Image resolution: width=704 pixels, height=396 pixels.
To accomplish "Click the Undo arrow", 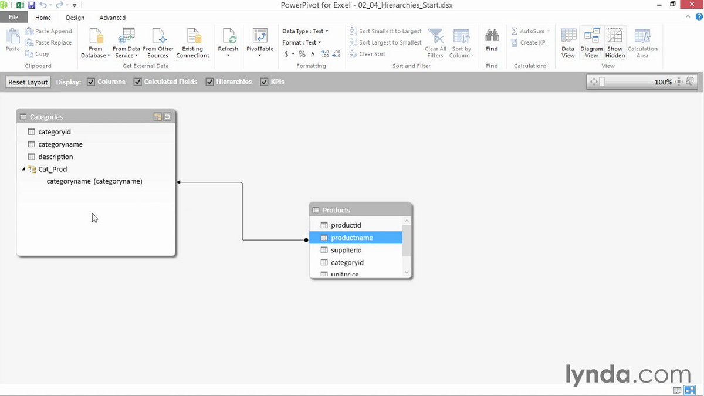I will 43,5.
